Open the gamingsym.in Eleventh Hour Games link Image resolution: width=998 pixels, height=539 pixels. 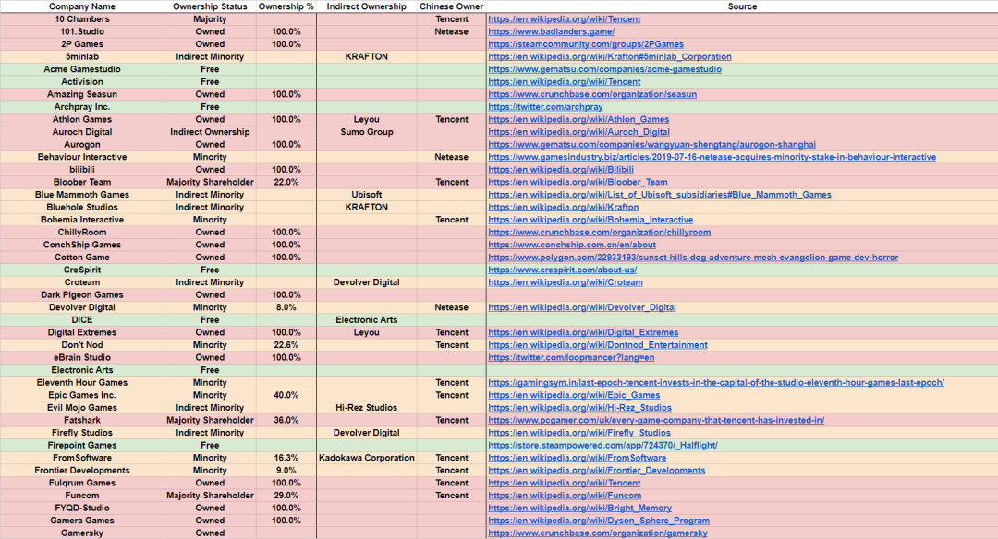(716, 383)
